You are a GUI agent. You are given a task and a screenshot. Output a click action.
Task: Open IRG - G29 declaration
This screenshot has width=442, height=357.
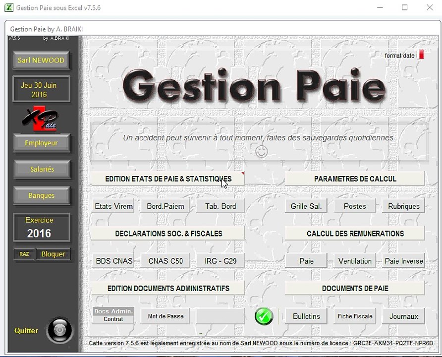(x=221, y=261)
